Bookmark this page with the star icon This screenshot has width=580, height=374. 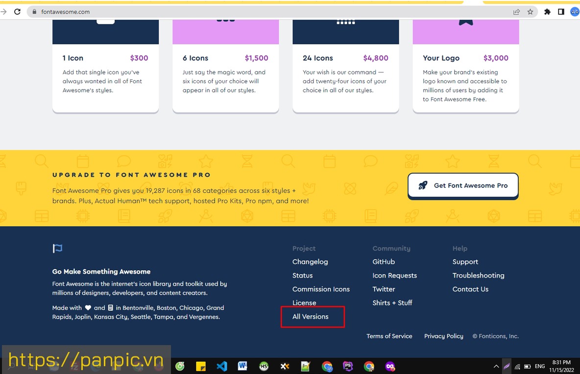pyautogui.click(x=530, y=12)
